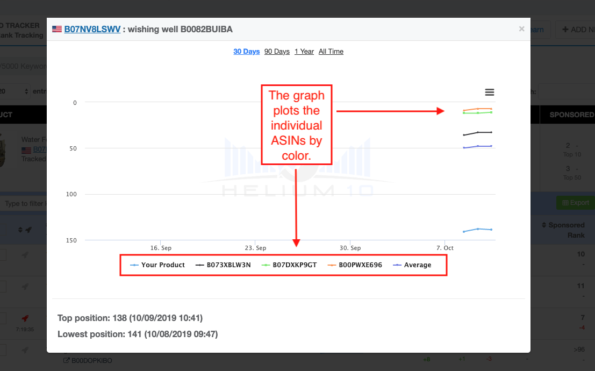This screenshot has height=371, width=595.
Task: Sort by the Sponsored Rank column
Action: click(566, 230)
